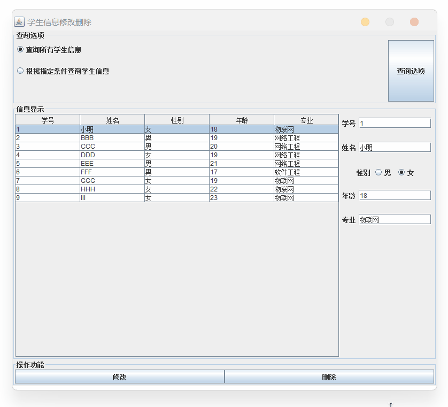Click the Java app icon in title bar
Viewport: 448px width, 407px height.
(19, 22)
